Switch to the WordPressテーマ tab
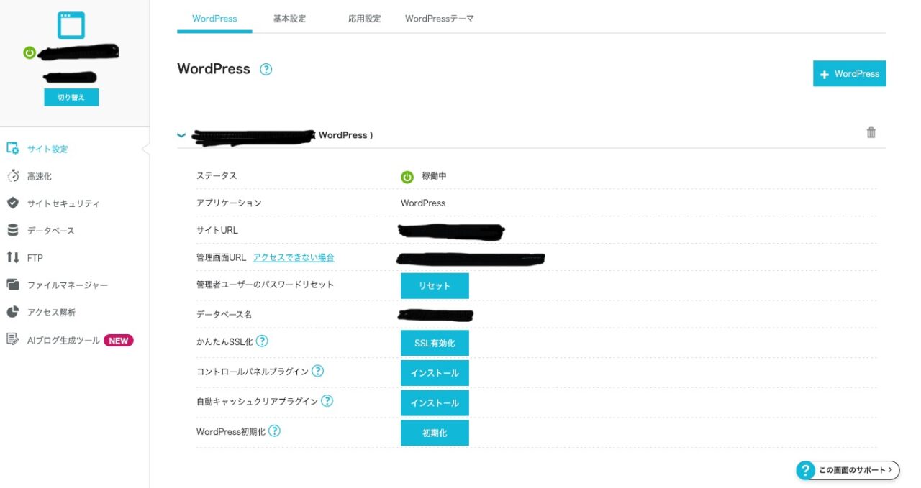The width and height of the screenshot is (921, 488). [440, 19]
